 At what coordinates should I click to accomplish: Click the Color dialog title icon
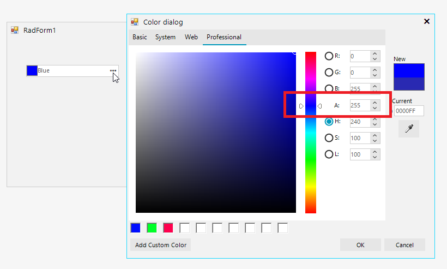[x=135, y=22]
